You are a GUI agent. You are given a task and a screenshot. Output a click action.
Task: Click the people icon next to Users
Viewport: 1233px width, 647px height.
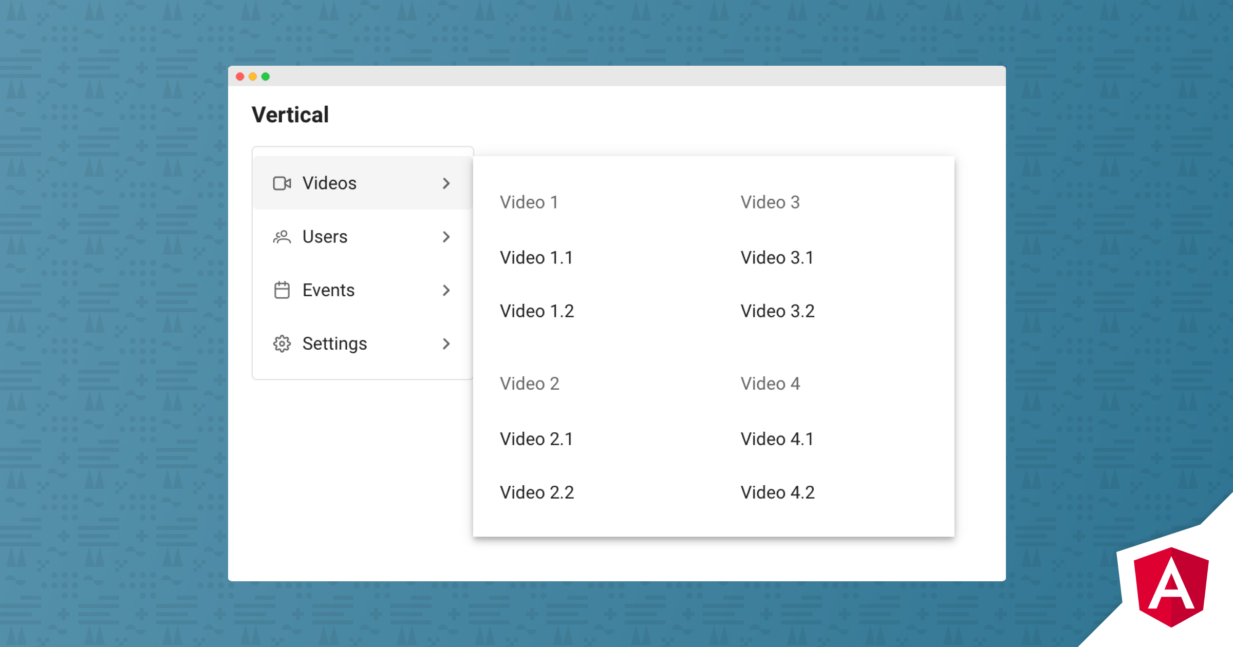click(282, 237)
